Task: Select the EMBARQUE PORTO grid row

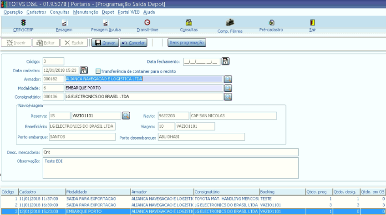Action: click(193, 211)
